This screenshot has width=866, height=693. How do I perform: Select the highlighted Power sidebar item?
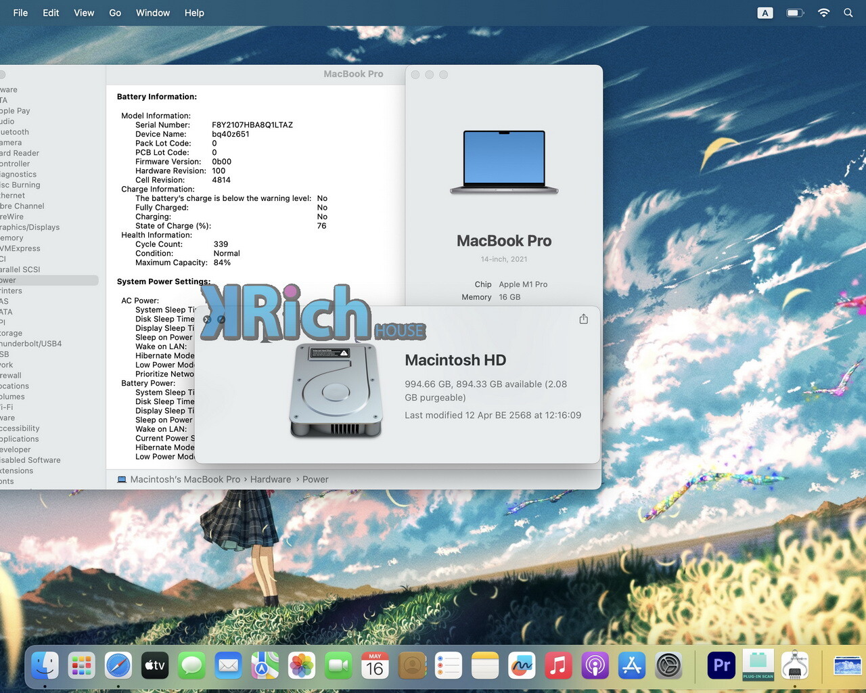(x=49, y=280)
